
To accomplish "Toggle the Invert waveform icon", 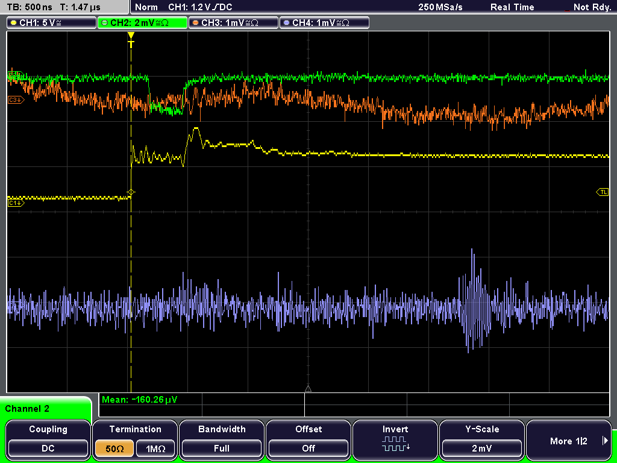I will (395, 444).
